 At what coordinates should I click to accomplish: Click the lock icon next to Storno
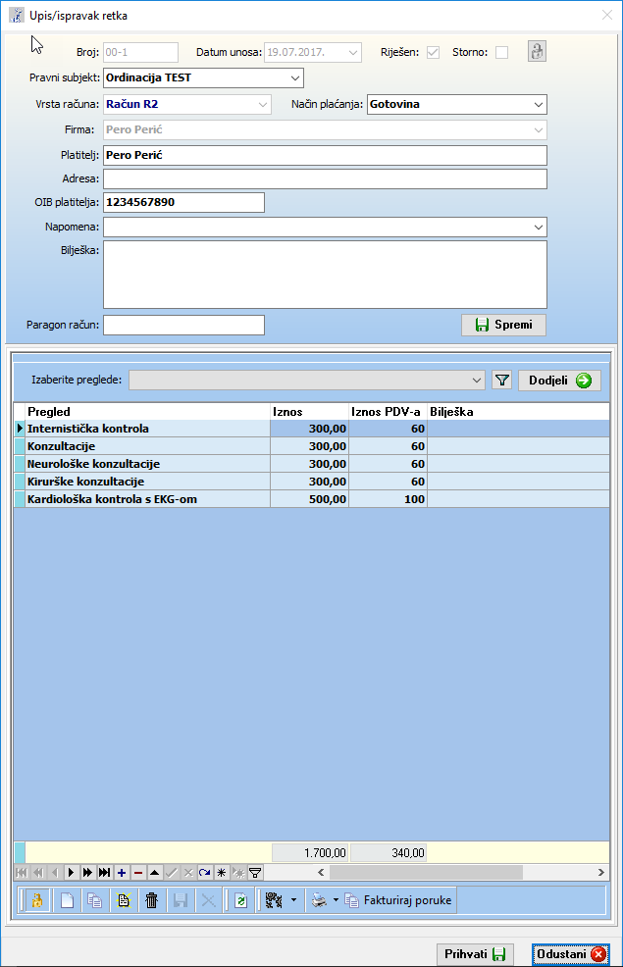[x=537, y=51]
